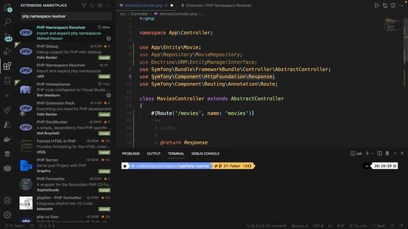Image resolution: width=408 pixels, height=229 pixels.
Task: Install Format HTML in PHP extension
Action: tap(105, 153)
